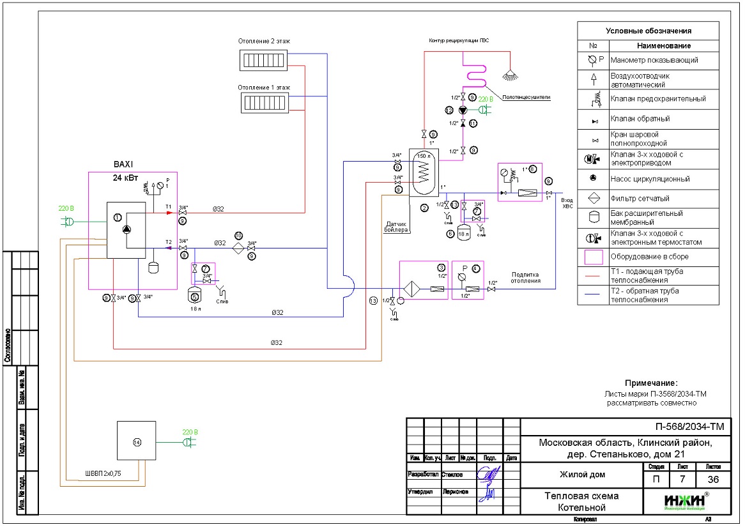Select the 'Тепловая схема Котельной' title cell
This screenshot has width=745, height=527.
click(x=581, y=502)
